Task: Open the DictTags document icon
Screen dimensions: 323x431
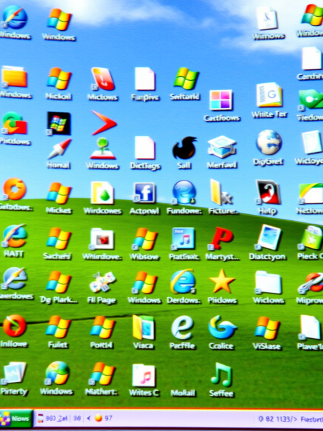Action: tap(145, 148)
